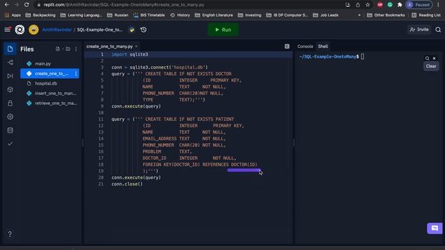Screen dimensions: 445x250
Task: Open the Secrets lock sidebar icon
Action: click(x=10, y=103)
